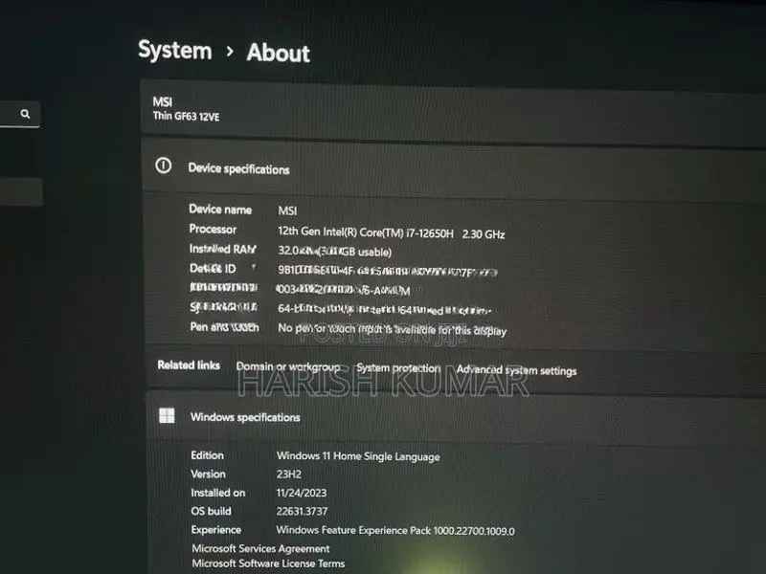Viewport: 766px width, 574px height.
Task: Select the Experience label
Action: 216,530
